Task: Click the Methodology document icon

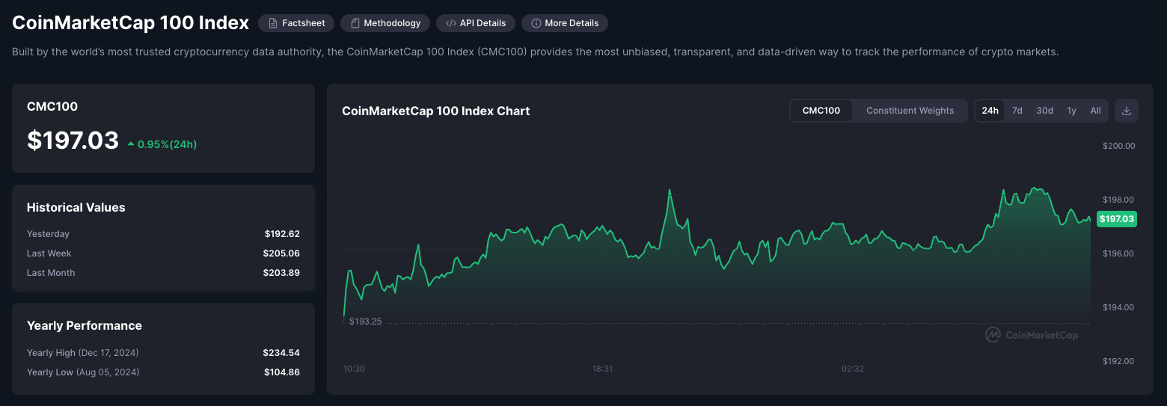Action: 355,23
